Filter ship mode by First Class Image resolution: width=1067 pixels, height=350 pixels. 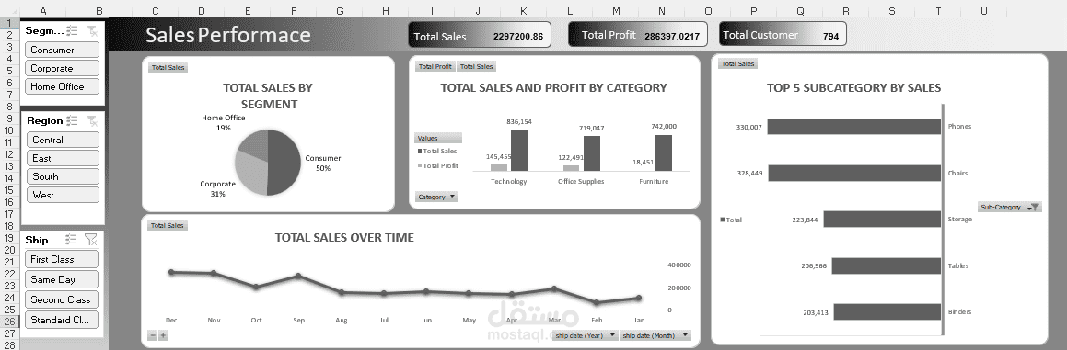(x=62, y=259)
